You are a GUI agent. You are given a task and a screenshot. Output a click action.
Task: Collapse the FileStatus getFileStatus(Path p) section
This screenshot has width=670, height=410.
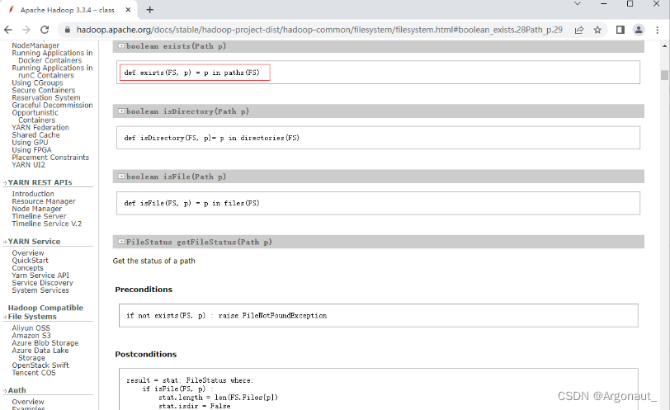coord(121,242)
